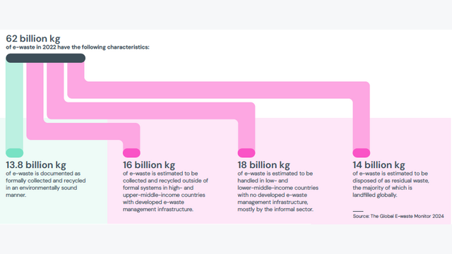The height and width of the screenshot is (254, 452).
Task: Select the text "mostly by the informal sector."
Action: (x=275, y=210)
